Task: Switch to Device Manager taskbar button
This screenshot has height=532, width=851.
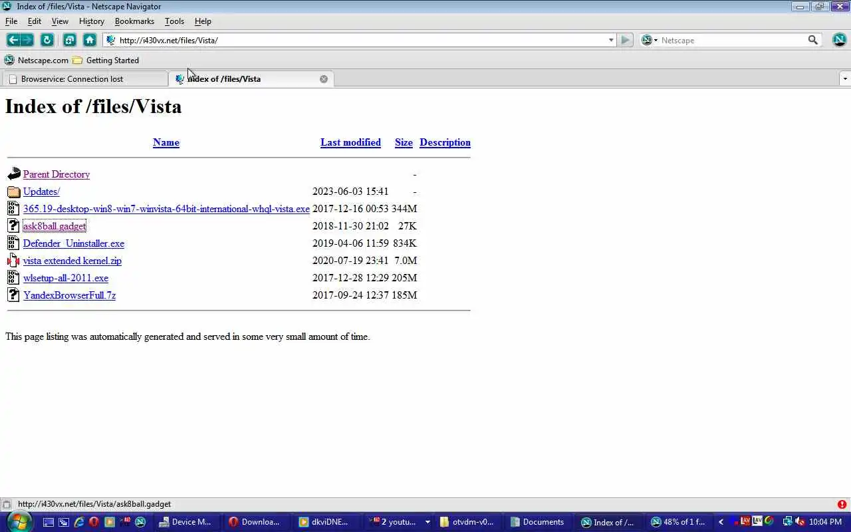Action: tap(185, 522)
